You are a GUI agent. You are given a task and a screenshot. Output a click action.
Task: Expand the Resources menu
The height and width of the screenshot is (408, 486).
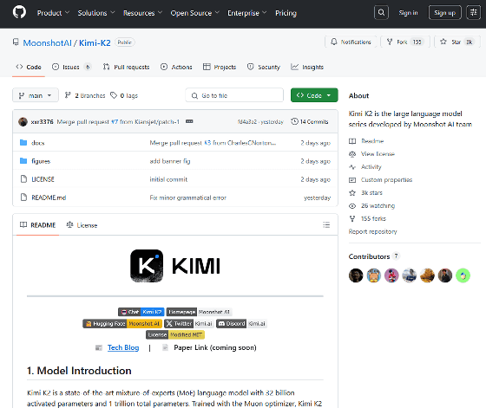(x=142, y=13)
